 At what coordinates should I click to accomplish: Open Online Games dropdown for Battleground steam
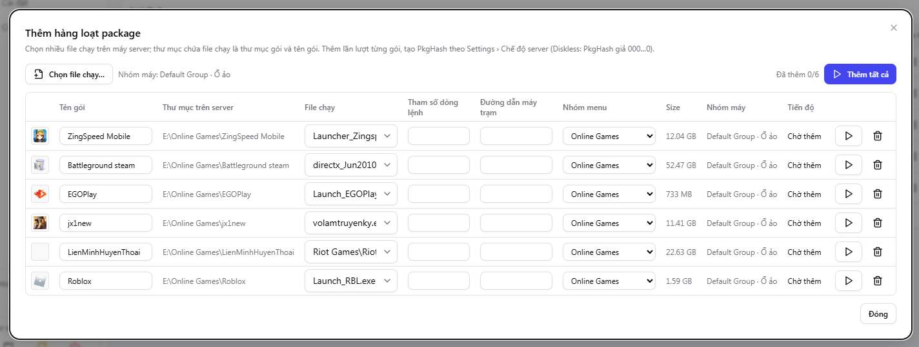[609, 165]
